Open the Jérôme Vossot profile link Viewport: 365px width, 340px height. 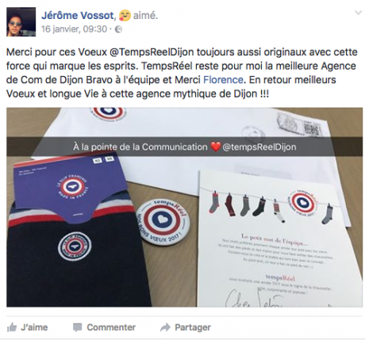click(78, 16)
